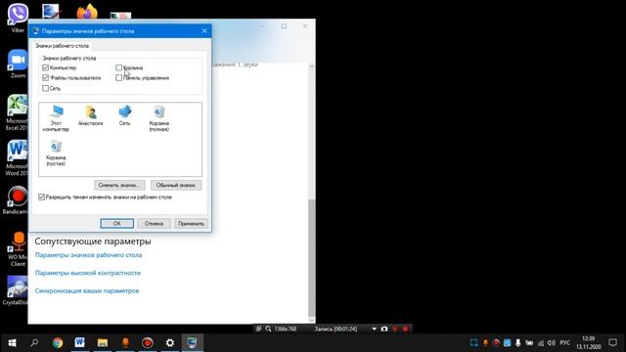Open the Windows Start menu
The height and width of the screenshot is (352, 626).
pyautogui.click(x=12, y=342)
